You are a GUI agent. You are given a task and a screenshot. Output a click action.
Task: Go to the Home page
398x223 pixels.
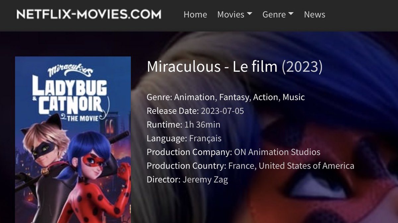click(x=195, y=15)
